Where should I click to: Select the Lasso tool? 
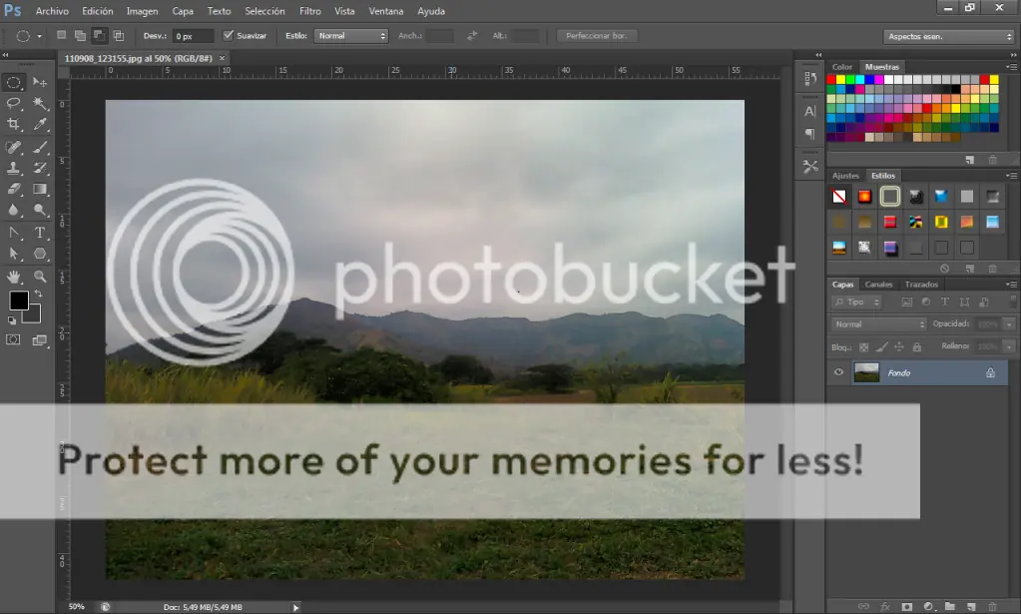pyautogui.click(x=14, y=103)
